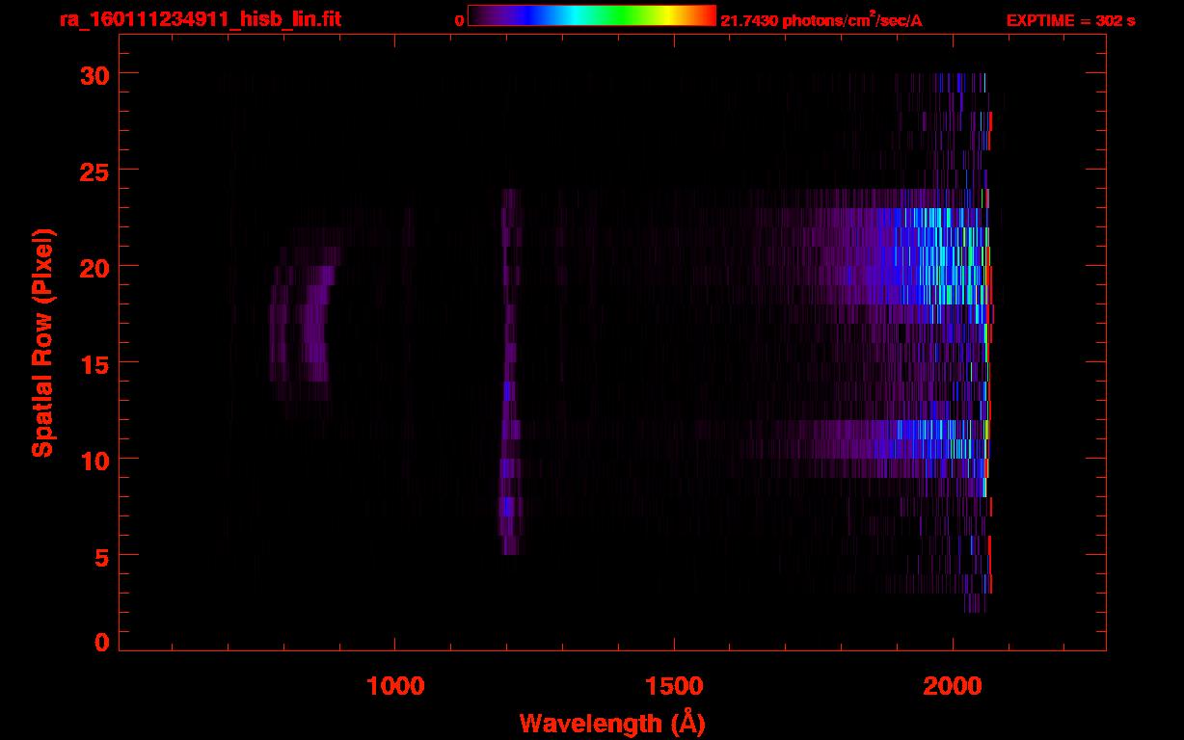This screenshot has height=740, width=1184.
Task: Click the 2000 wavelength tick label
Action: pyautogui.click(x=952, y=686)
